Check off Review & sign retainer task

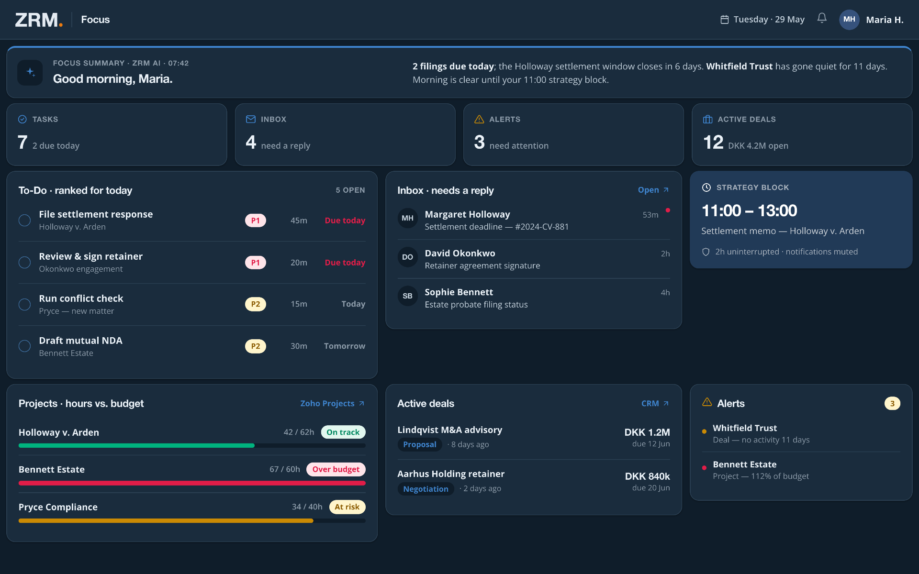[24, 262]
